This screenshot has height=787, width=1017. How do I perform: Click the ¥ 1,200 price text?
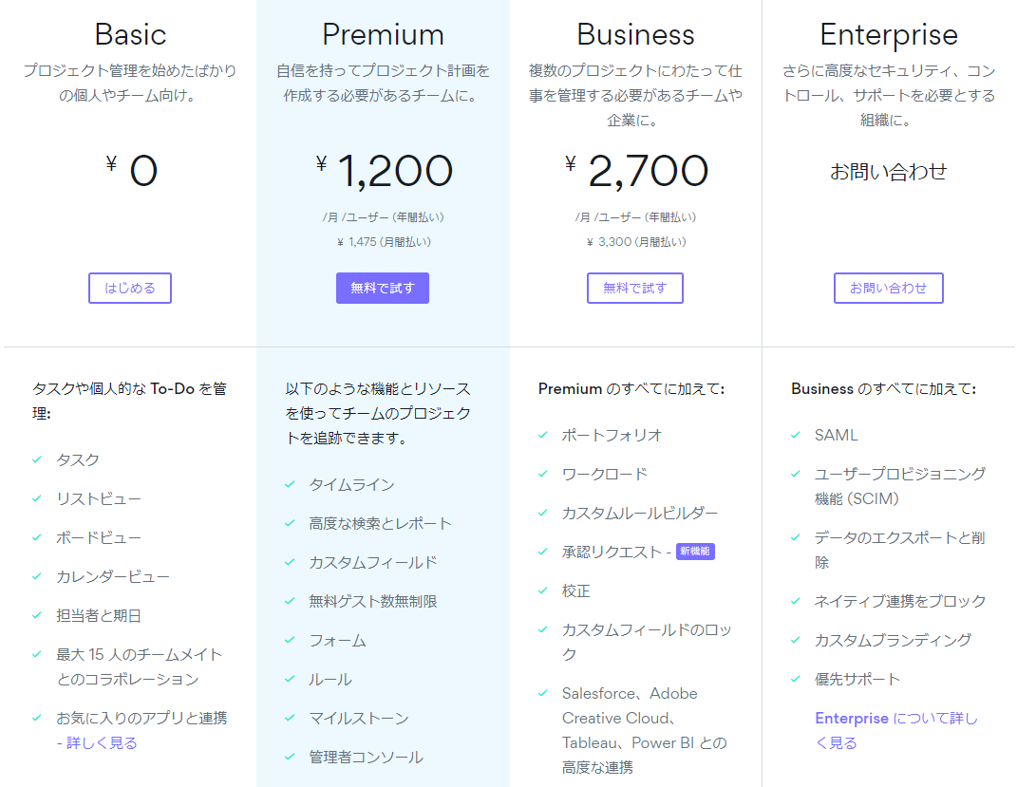[384, 171]
